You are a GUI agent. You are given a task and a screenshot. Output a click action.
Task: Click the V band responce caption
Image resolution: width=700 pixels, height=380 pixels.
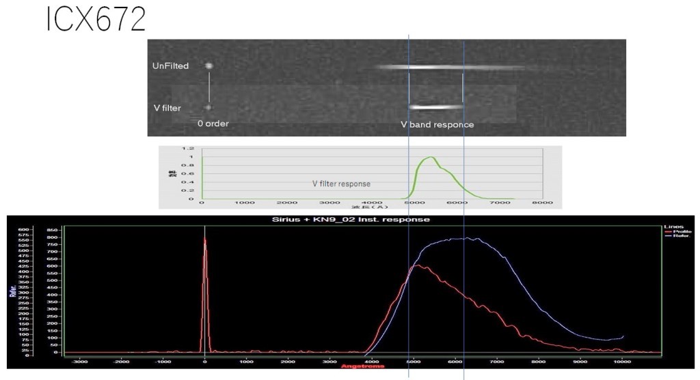point(437,125)
